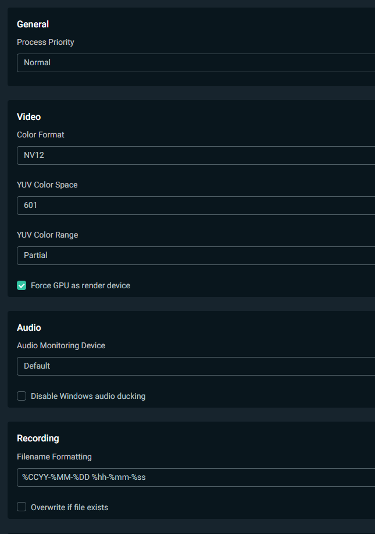Viewport: 375px width, 534px height.
Task: Open the YUV Color Space dropdown showing 601
Action: pyautogui.click(x=196, y=206)
